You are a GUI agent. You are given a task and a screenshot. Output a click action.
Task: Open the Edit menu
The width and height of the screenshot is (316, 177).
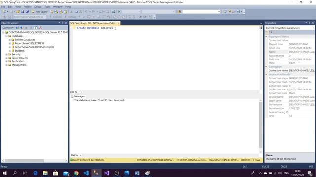tap(10, 7)
